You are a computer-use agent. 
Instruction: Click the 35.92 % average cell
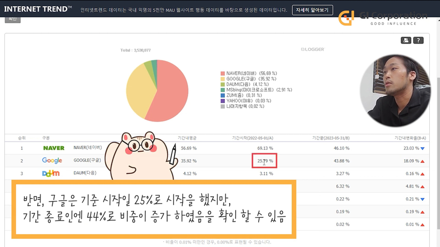click(189, 161)
